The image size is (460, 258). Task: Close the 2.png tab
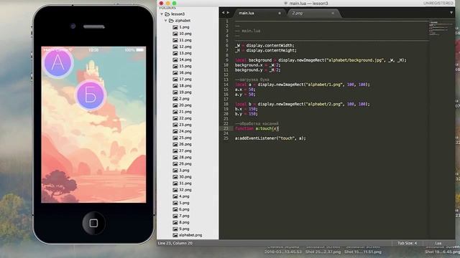333,13
